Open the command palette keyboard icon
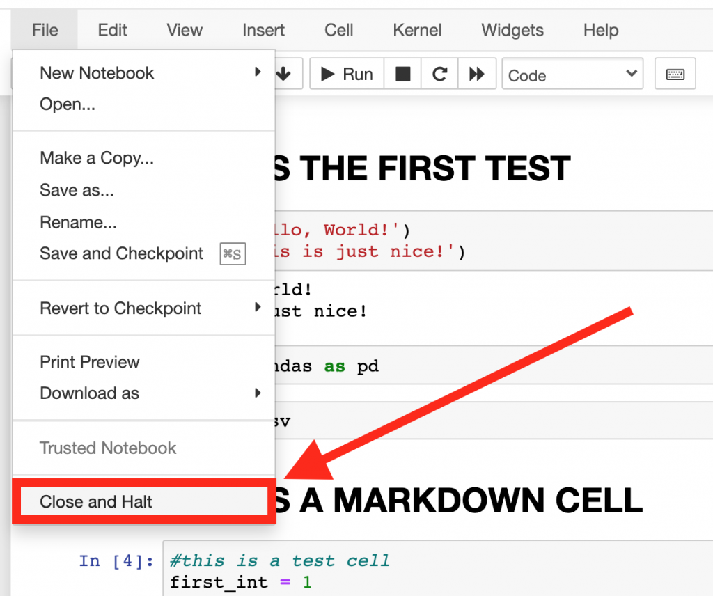The image size is (713, 596). click(x=675, y=73)
